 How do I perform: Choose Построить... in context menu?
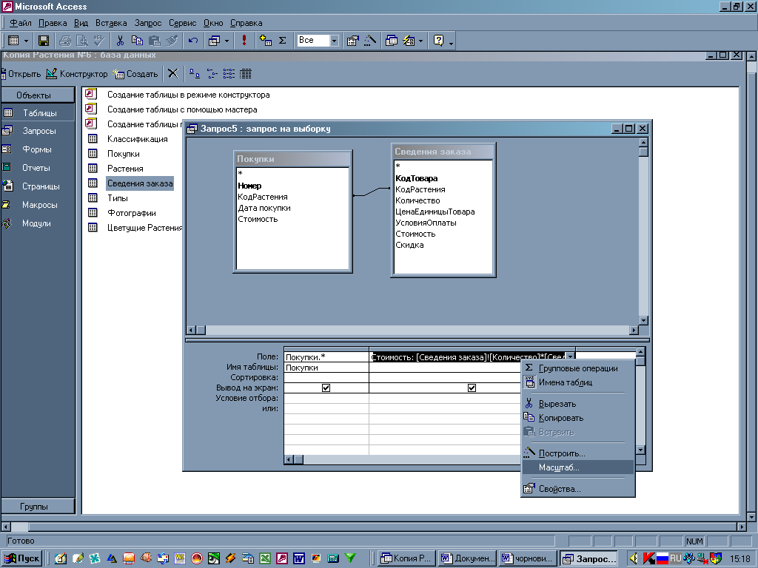(577, 453)
